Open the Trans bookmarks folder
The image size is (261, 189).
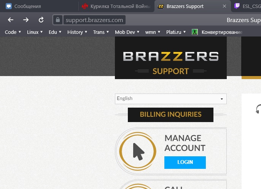coord(101,32)
